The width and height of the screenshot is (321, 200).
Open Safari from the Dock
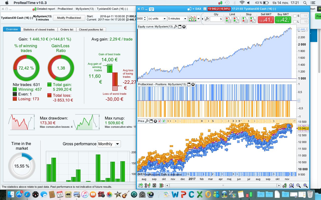tap(27, 194)
